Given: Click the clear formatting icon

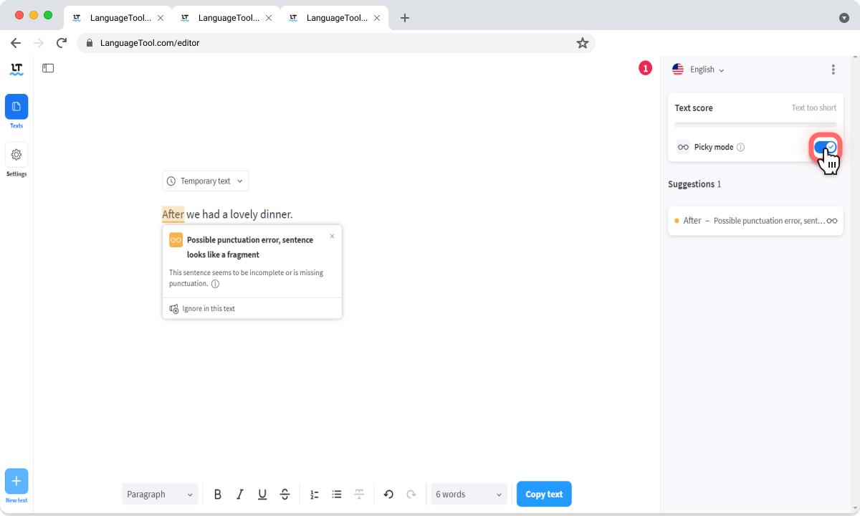Looking at the screenshot, I should coord(359,494).
